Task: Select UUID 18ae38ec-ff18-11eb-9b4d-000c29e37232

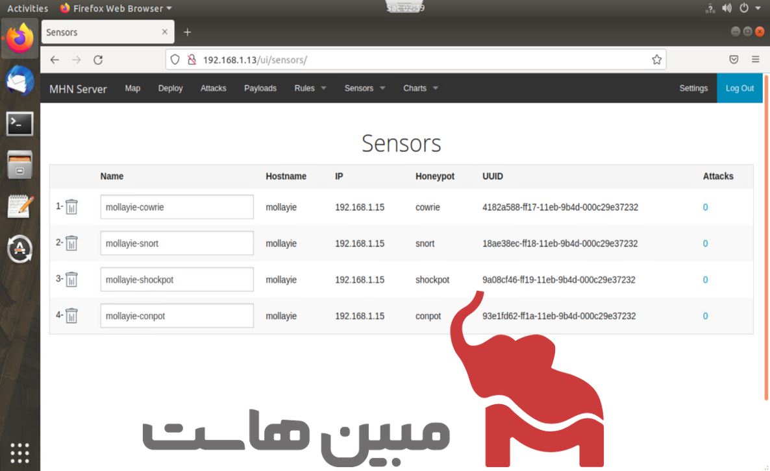Action: click(x=560, y=243)
